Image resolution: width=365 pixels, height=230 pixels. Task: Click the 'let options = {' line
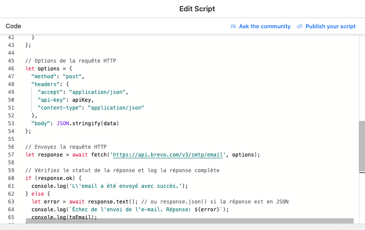tap(49, 69)
